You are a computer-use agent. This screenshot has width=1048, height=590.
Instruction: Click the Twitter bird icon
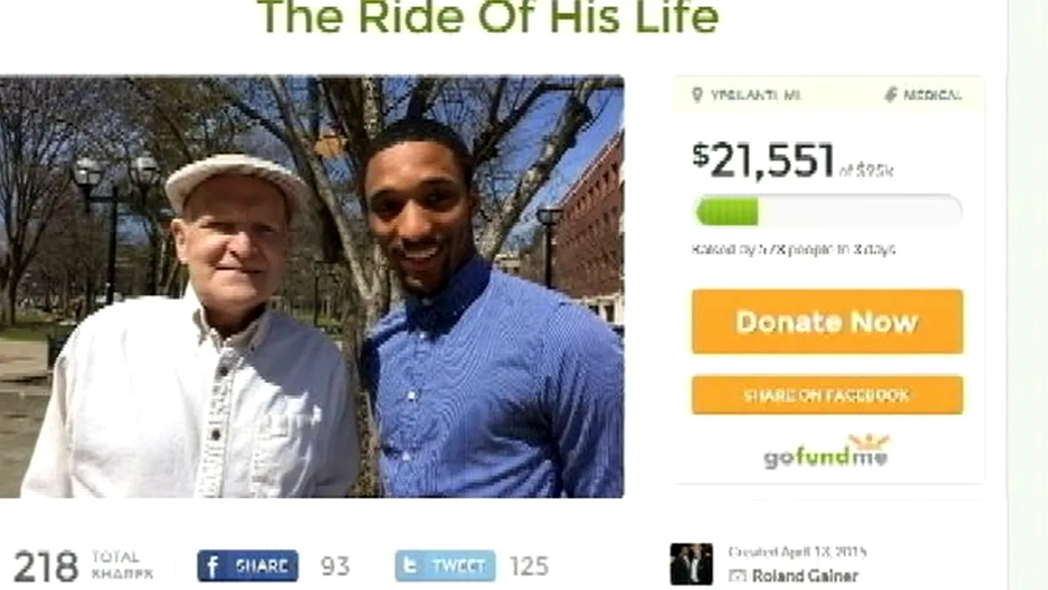pyautogui.click(x=411, y=565)
